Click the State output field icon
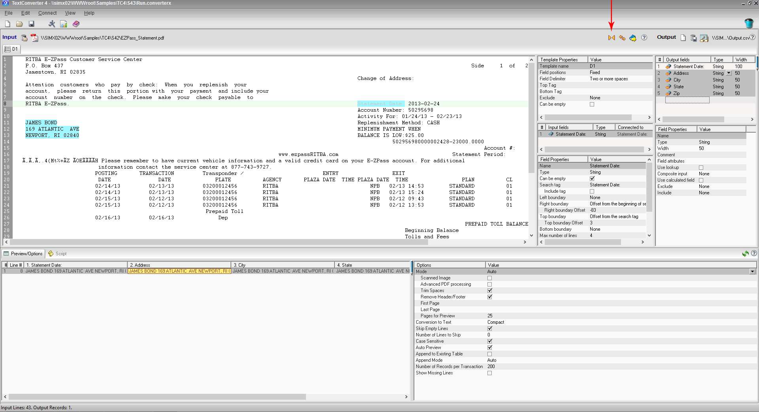 point(668,87)
